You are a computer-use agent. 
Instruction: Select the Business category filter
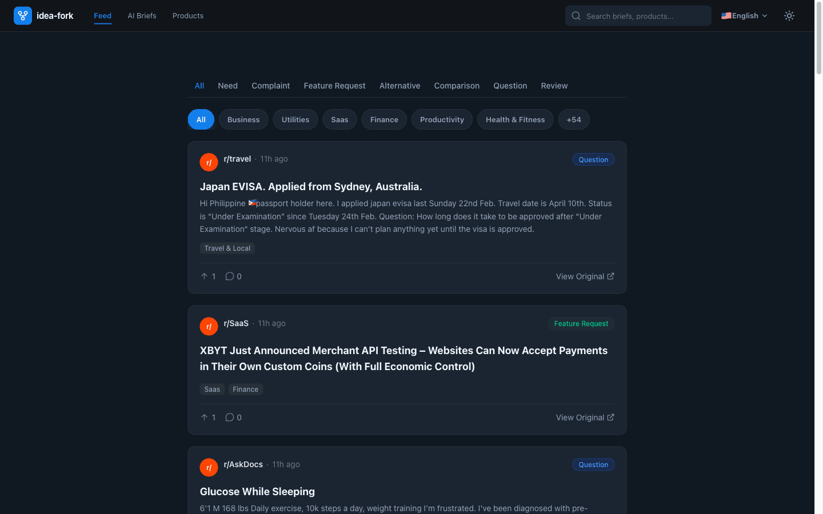243,119
